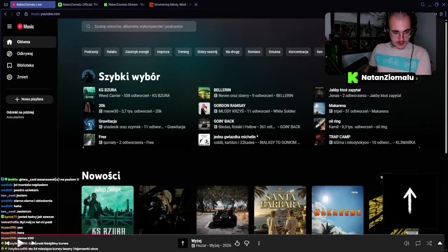Select the Impreza mood chip

point(163,52)
